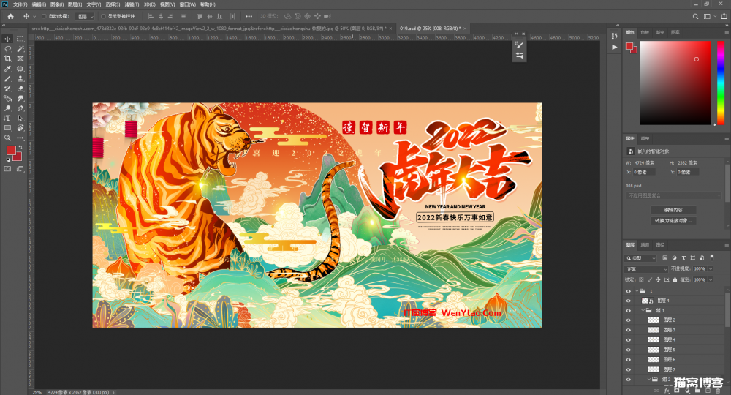Open the fill 100% dropdown arrow
Image resolution: width=731 pixels, height=395 pixels.
[711, 280]
